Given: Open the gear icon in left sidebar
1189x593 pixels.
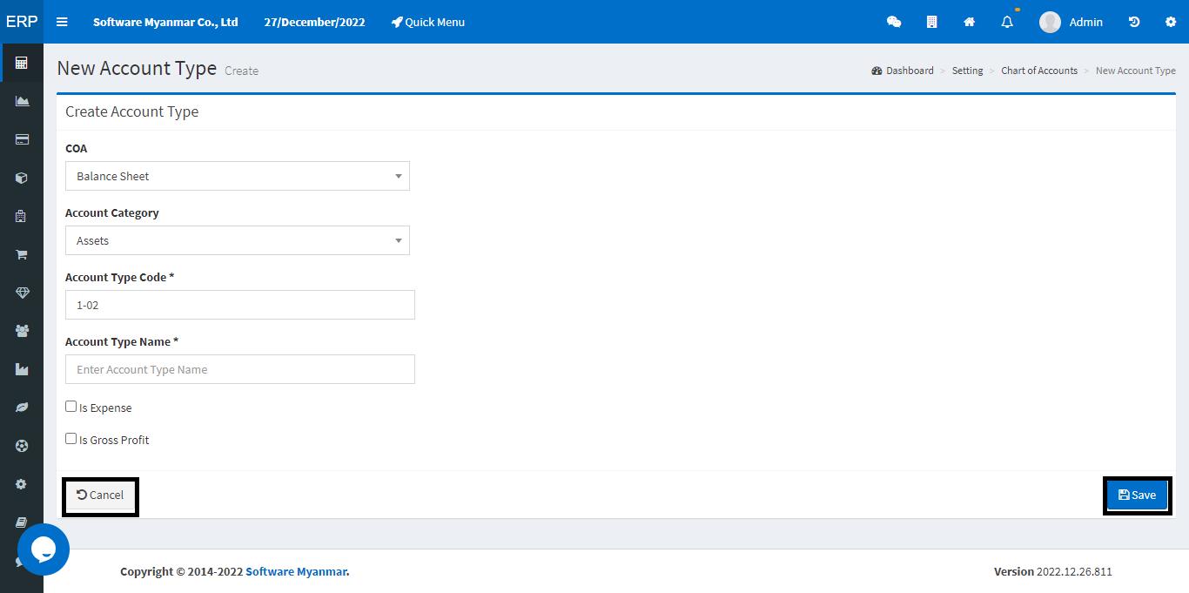Looking at the screenshot, I should point(22,484).
